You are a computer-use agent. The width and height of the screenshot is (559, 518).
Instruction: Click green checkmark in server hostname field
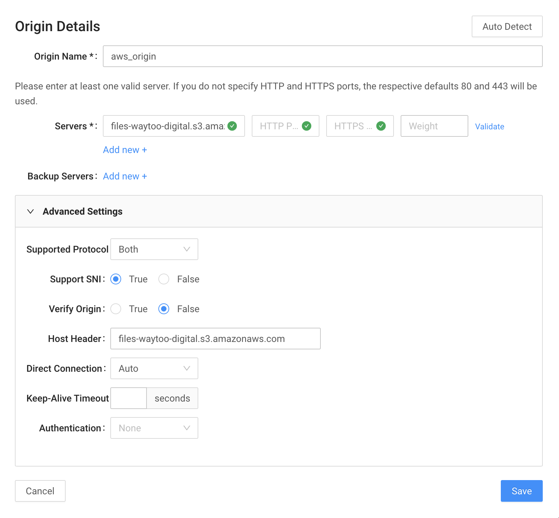[x=232, y=126]
